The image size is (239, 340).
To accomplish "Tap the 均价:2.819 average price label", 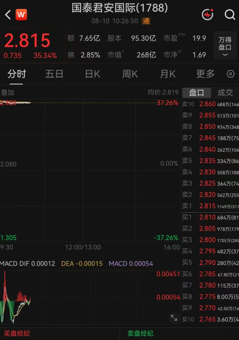I will pos(163,92).
